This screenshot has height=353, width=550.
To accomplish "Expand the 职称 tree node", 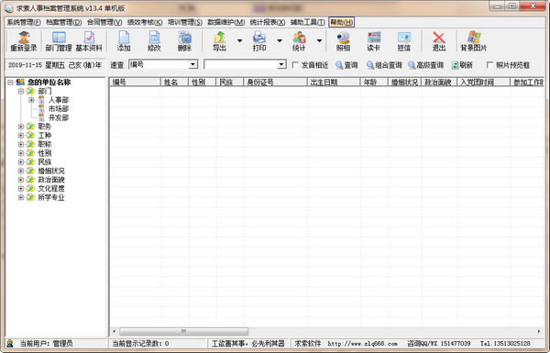I will 21,144.
